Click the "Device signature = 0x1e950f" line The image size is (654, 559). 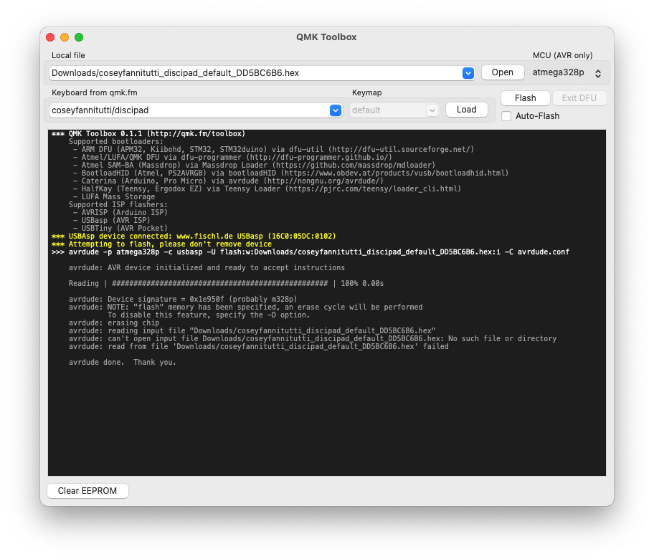click(x=183, y=300)
